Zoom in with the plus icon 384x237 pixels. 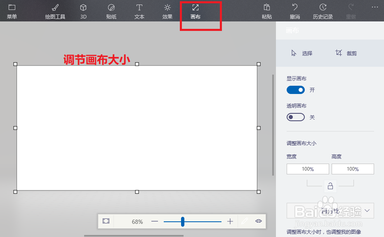[230, 221]
